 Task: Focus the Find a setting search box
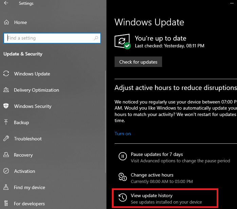52,38
